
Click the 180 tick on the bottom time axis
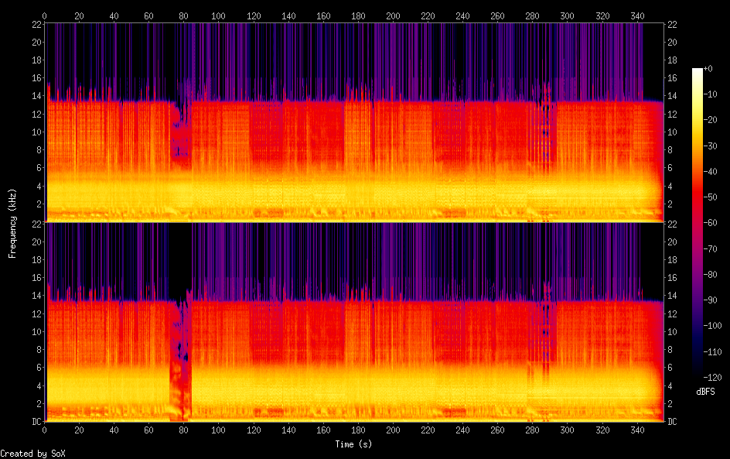point(358,430)
